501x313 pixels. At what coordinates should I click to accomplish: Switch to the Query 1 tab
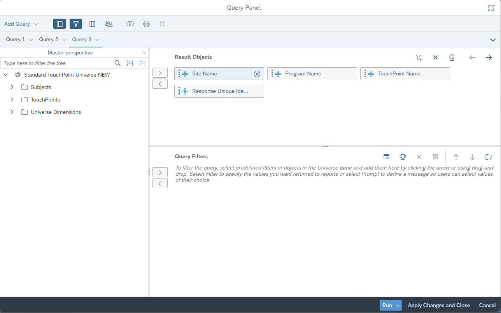(16, 39)
